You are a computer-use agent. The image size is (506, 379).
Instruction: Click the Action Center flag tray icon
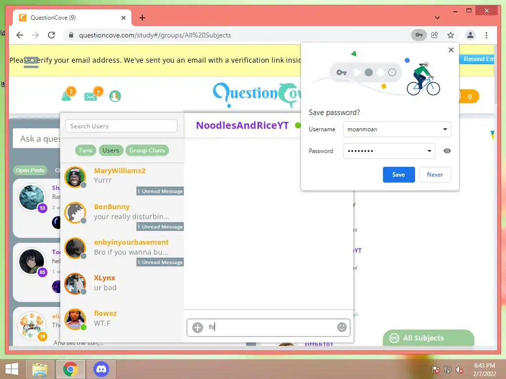(x=435, y=370)
